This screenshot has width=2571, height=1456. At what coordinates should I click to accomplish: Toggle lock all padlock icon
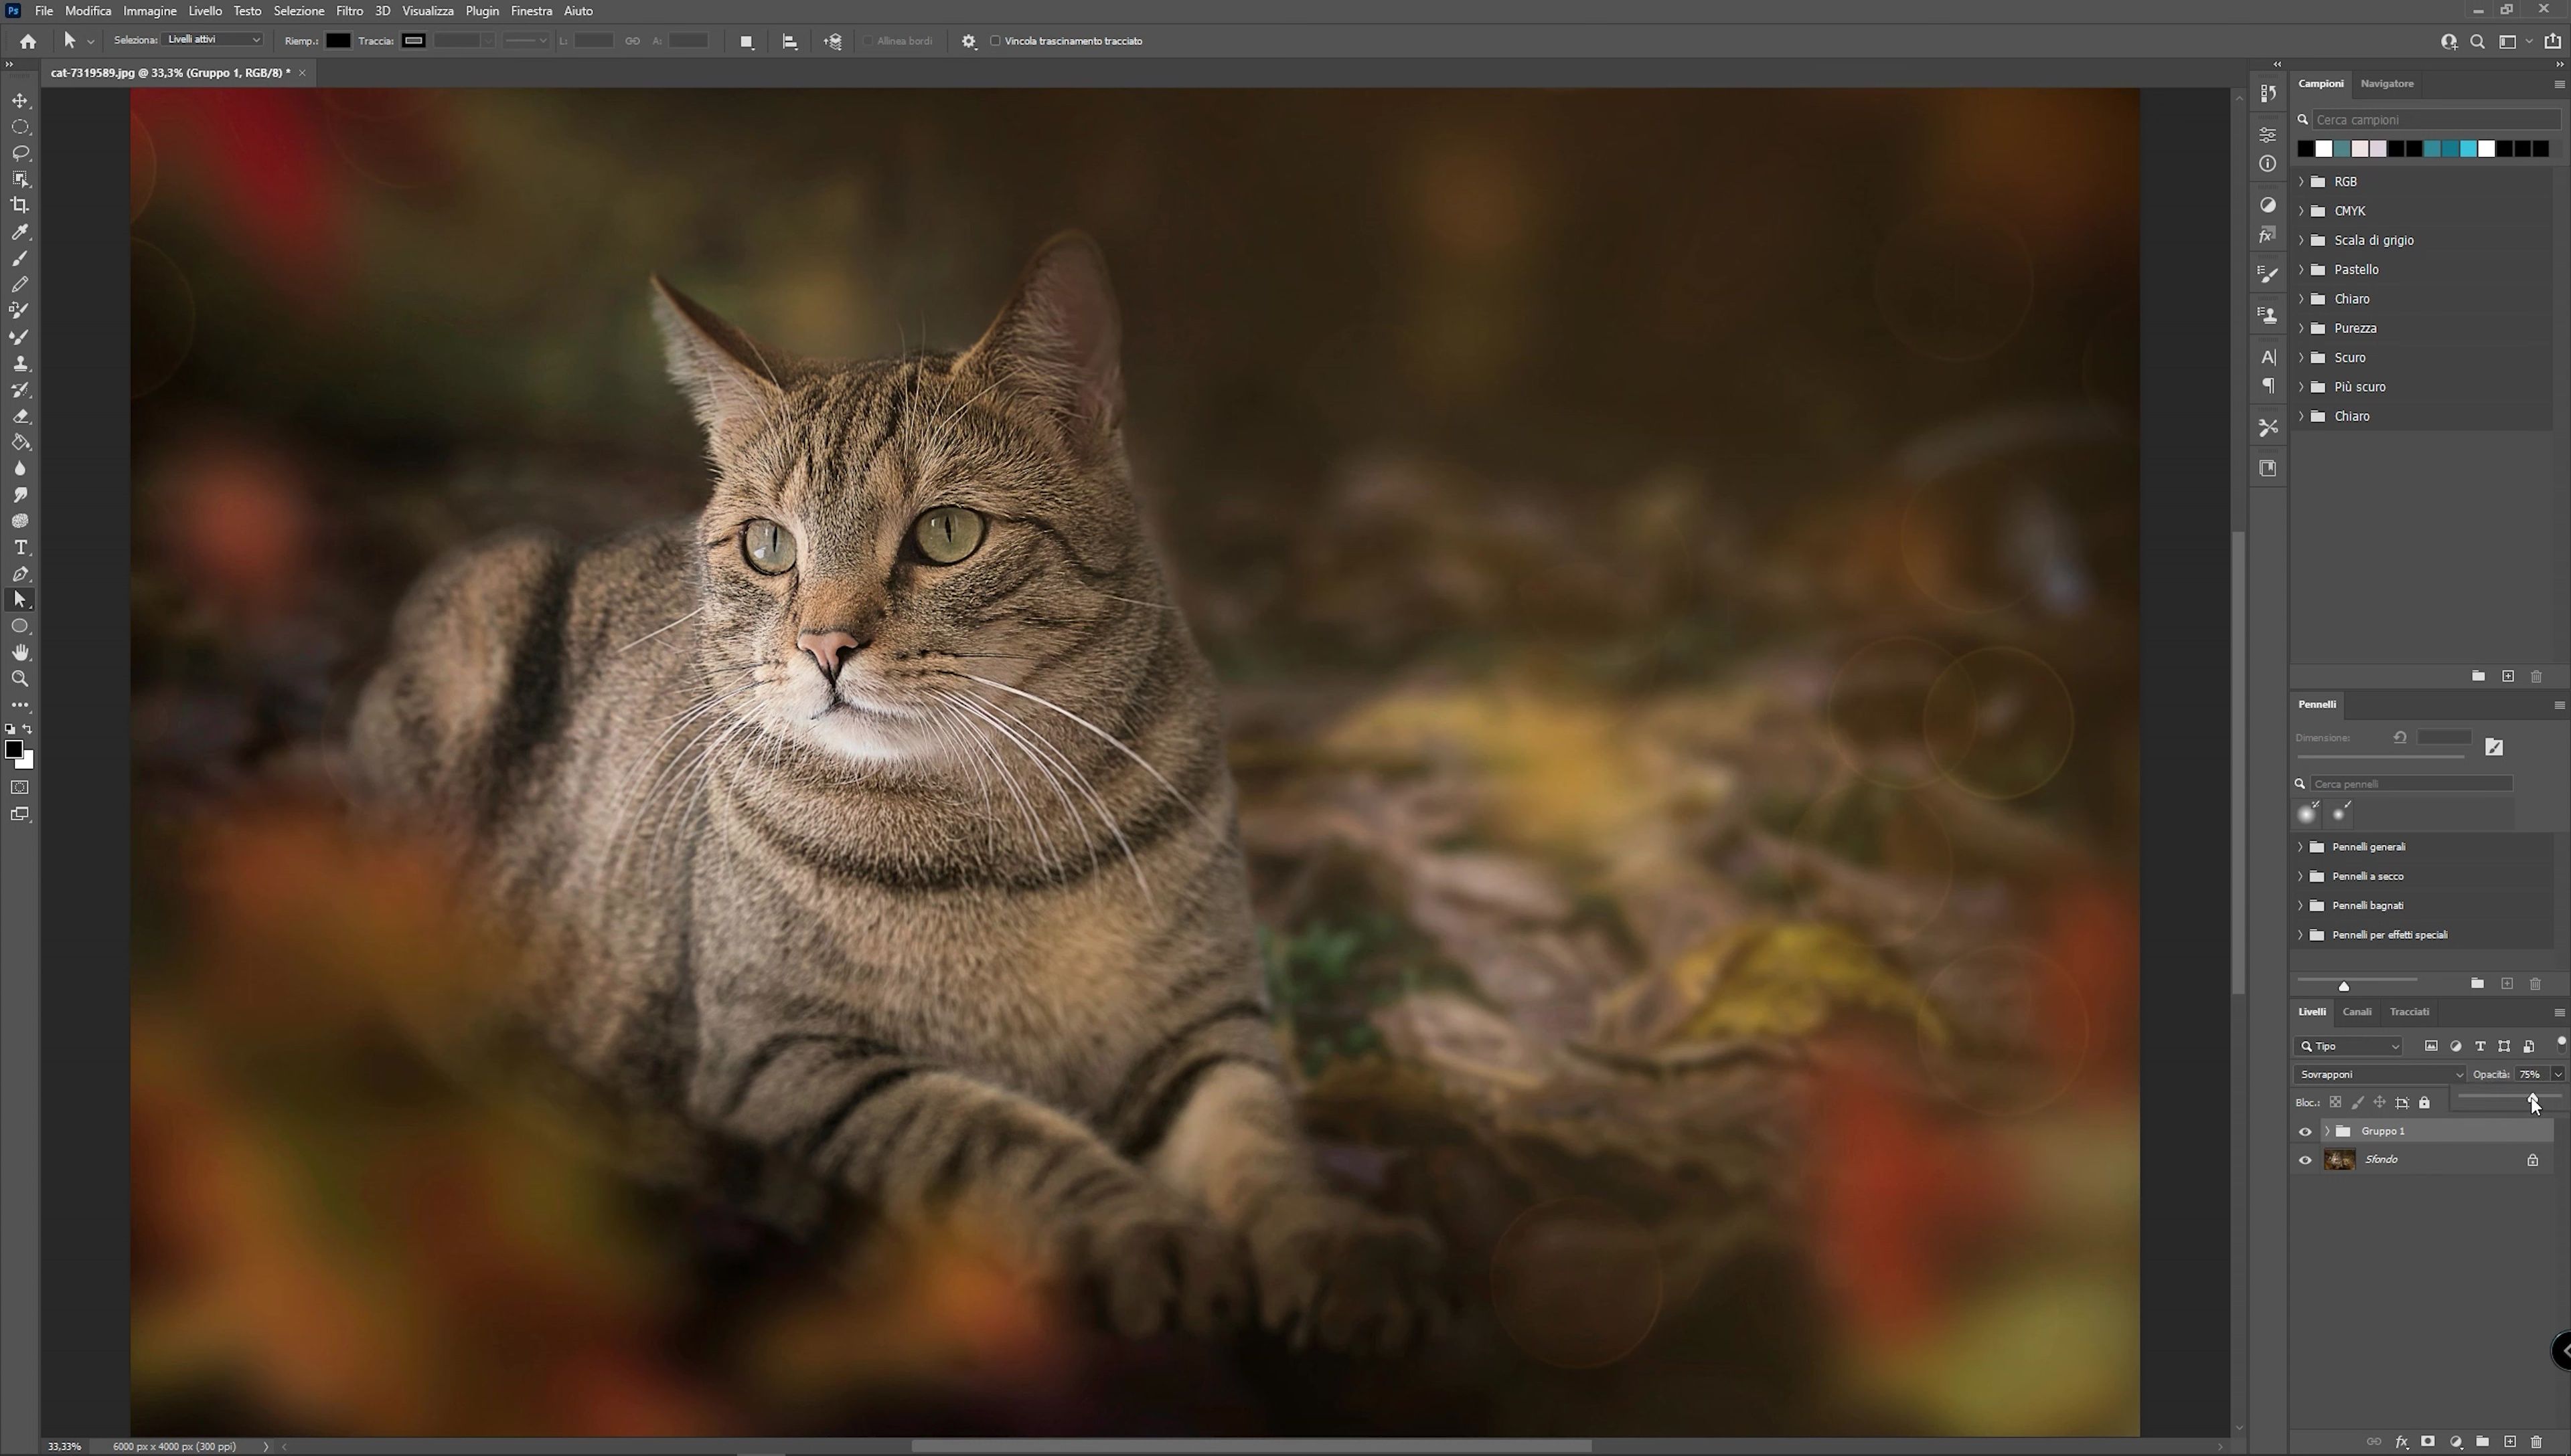click(x=2424, y=1103)
